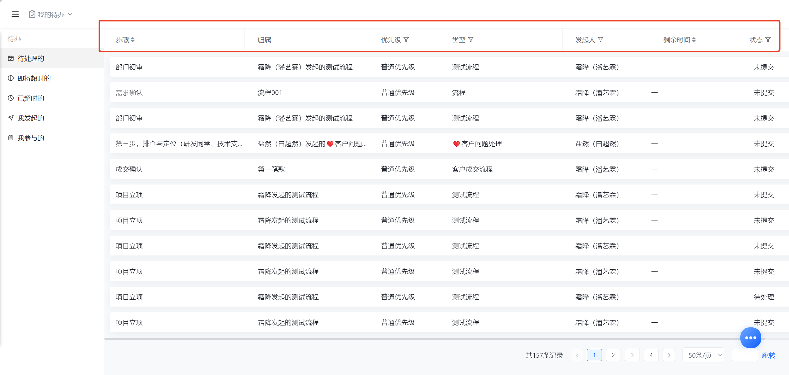Open the 成交确认 row
Screen dimensions: 789x375
[449, 169]
